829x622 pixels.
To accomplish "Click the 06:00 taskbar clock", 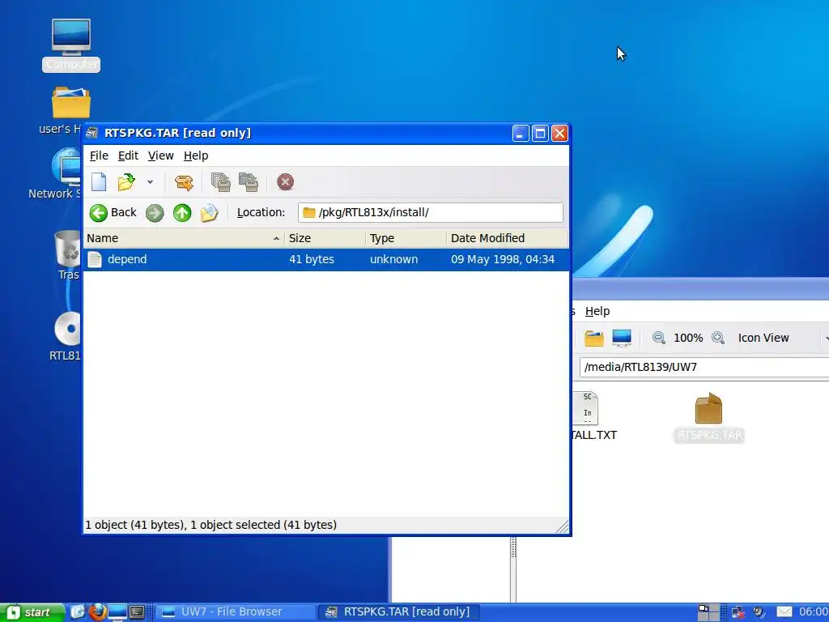I will [814, 612].
